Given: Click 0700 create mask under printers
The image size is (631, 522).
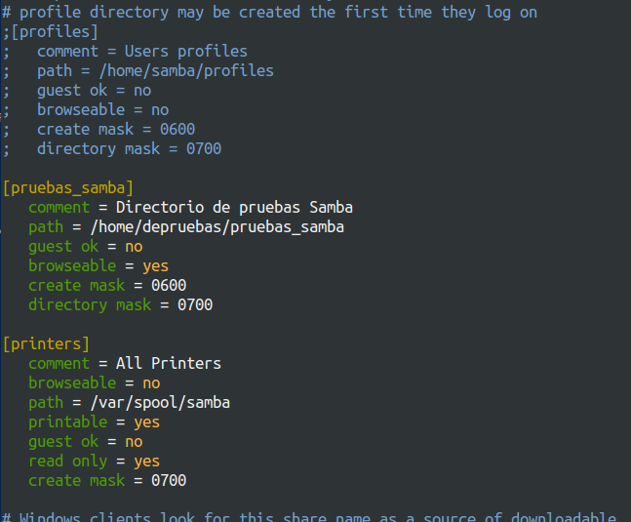Looking at the screenshot, I should (169, 481).
